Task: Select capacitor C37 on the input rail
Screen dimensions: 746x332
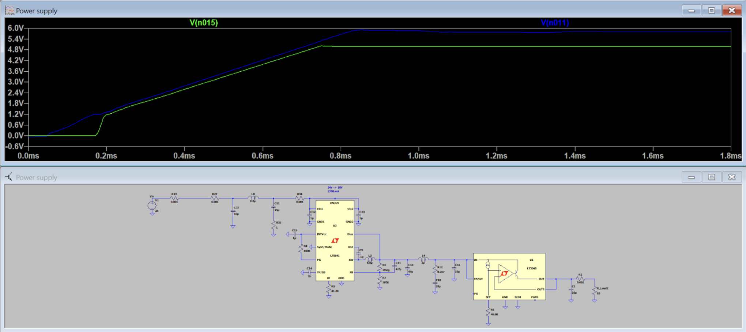Action: click(233, 211)
